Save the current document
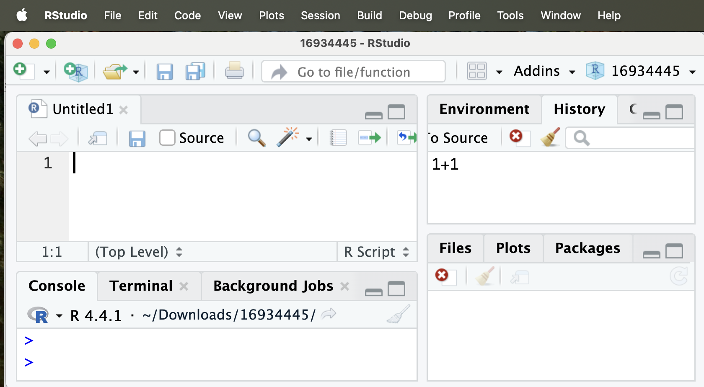The image size is (704, 387). tap(165, 71)
